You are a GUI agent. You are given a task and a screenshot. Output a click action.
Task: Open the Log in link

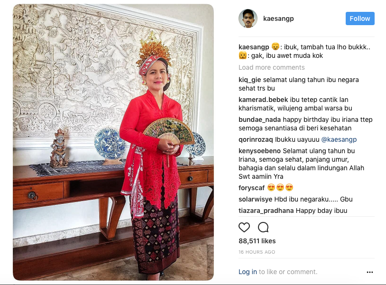[248, 272]
